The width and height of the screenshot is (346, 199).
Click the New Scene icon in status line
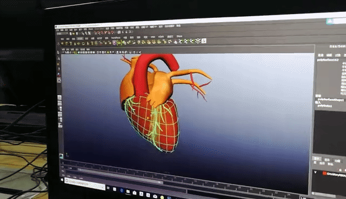click(70, 34)
